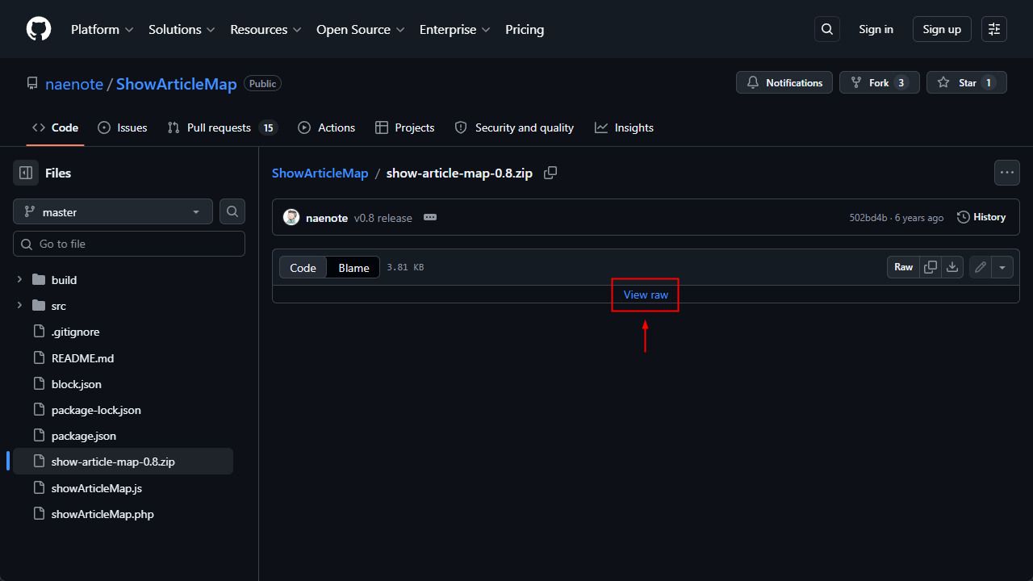
Task: Open the Actions tab
Action: coord(326,127)
